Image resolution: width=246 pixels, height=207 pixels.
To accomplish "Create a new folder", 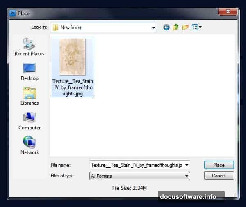I will (185, 27).
